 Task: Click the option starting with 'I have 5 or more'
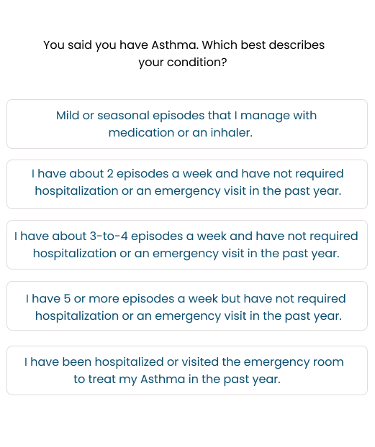(187, 306)
